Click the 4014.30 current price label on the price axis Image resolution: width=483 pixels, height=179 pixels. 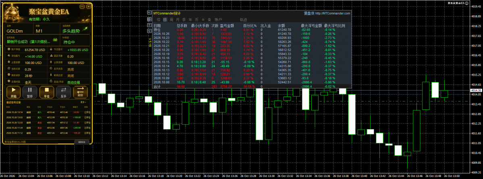476,91
